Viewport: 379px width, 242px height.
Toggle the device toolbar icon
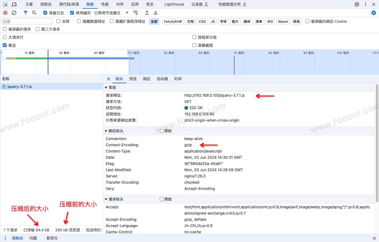coord(14,4)
